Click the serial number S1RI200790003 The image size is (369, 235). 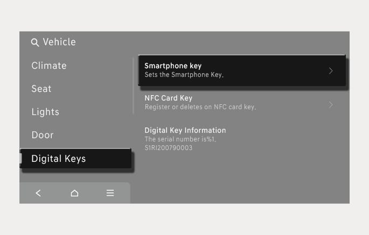tap(169, 148)
